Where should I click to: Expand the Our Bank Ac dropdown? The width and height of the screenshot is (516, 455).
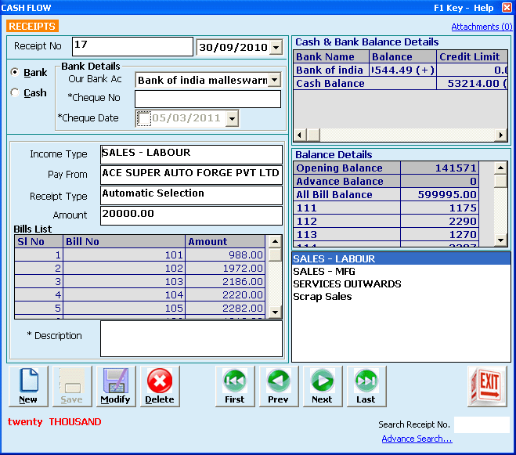click(274, 80)
